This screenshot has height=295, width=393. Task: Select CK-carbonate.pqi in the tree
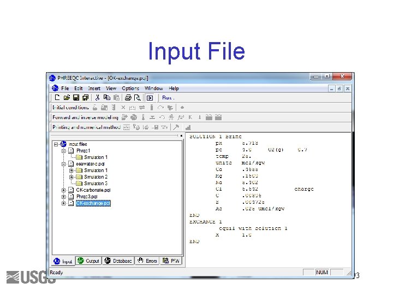click(93, 190)
